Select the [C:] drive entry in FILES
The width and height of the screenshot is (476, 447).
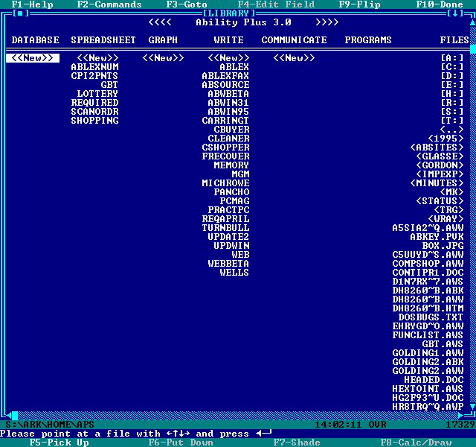451,67
